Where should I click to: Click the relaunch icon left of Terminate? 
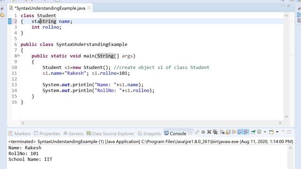click(x=197, y=132)
